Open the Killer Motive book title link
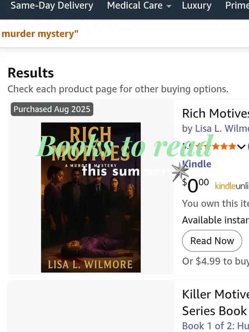Viewport: 249px width, 332px height. [215, 294]
